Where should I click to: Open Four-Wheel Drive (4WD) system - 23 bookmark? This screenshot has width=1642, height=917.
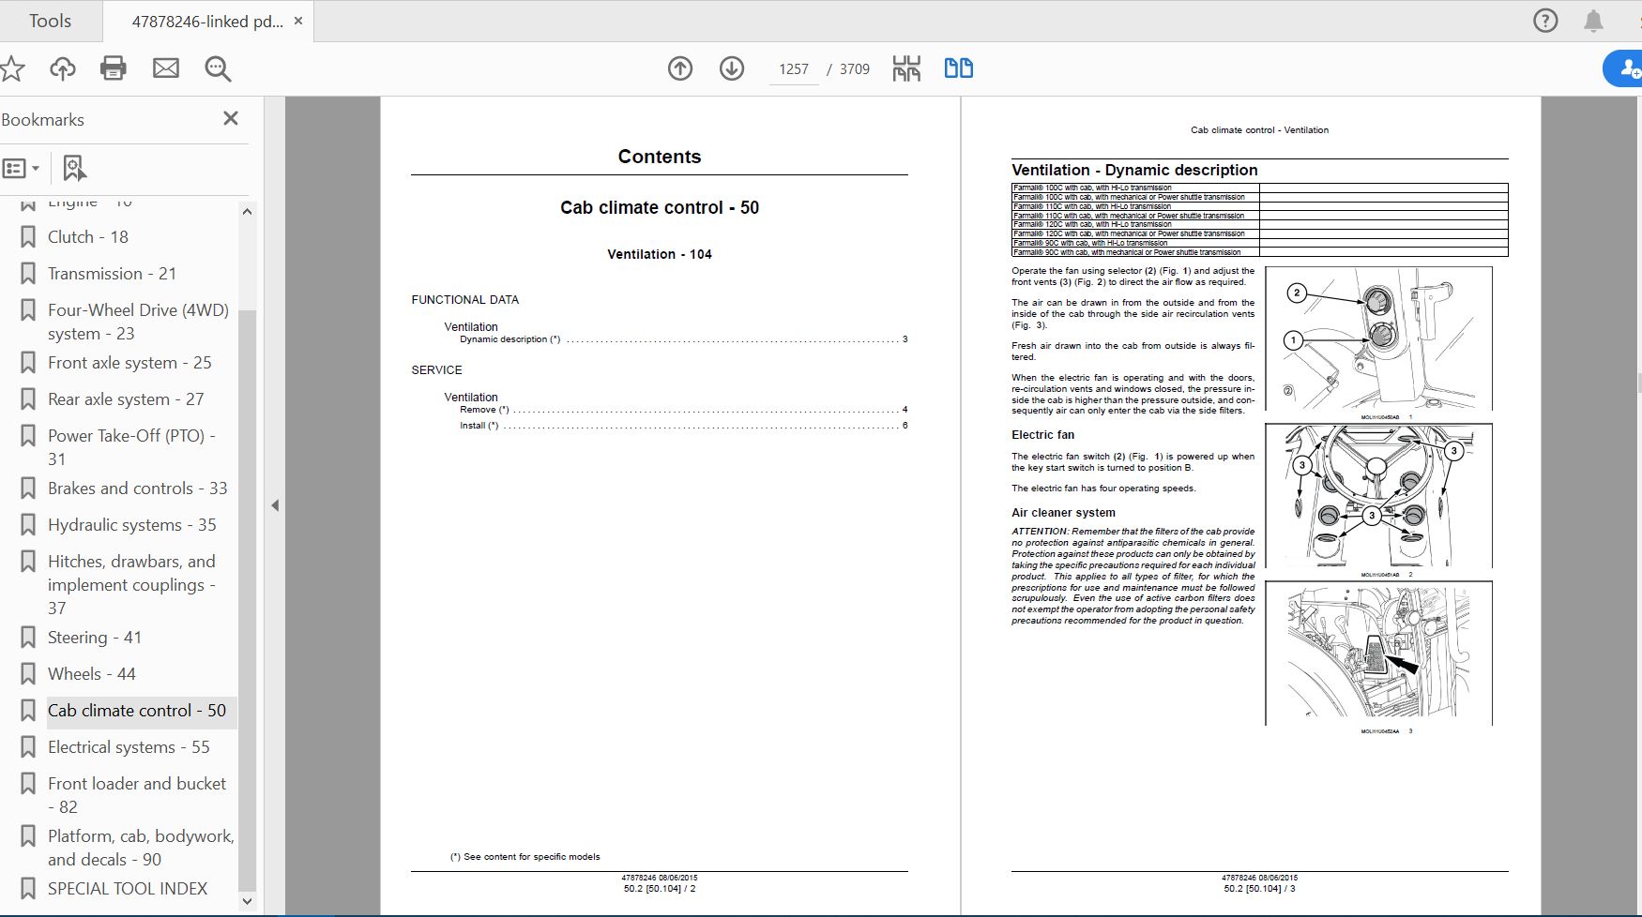click(138, 322)
